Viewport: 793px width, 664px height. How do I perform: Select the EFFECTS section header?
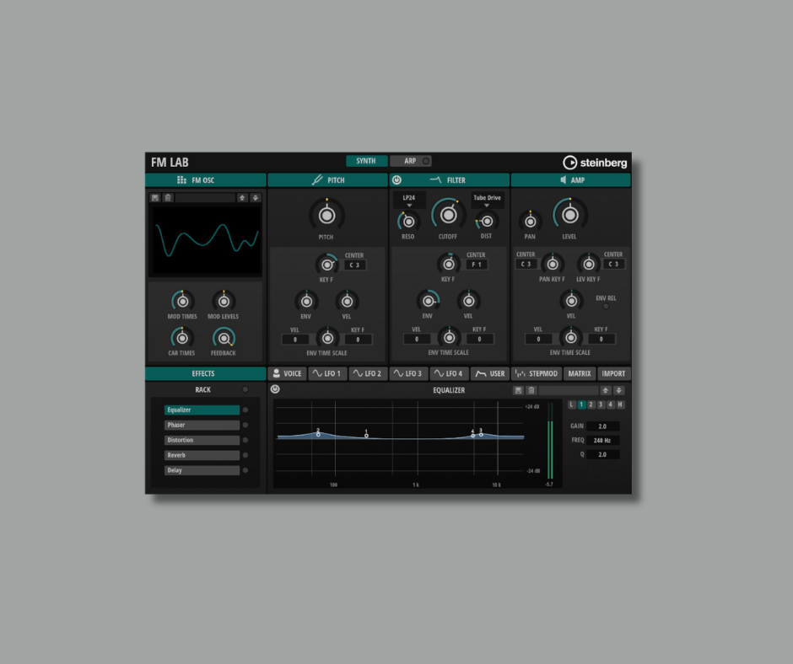coord(205,373)
